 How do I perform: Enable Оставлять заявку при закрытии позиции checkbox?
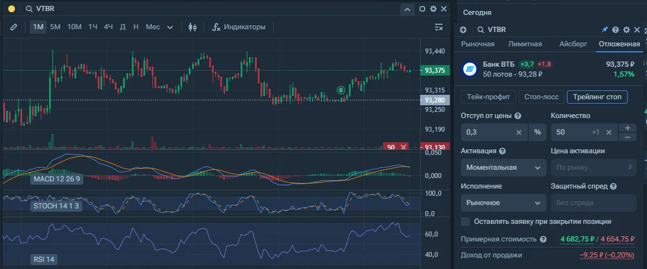click(x=465, y=222)
